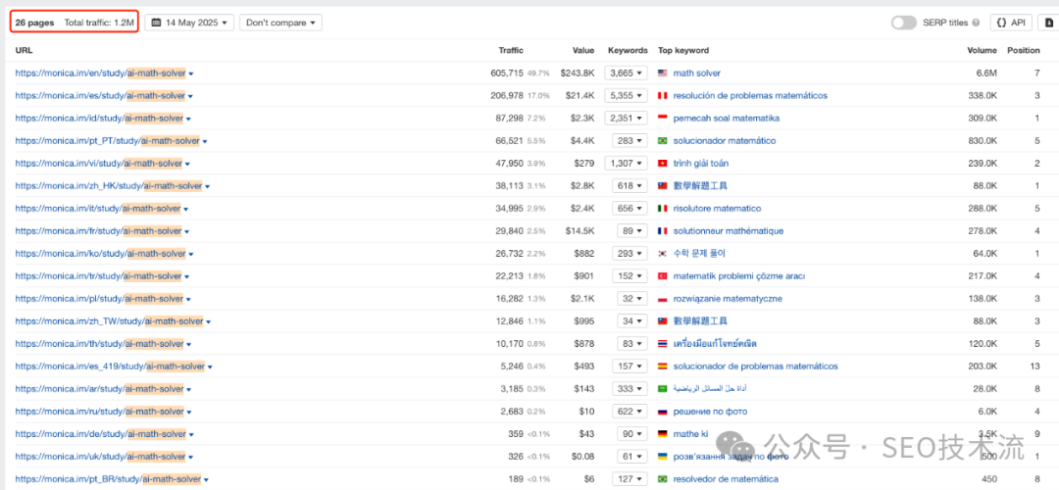Expand the 3,665 keywords dropdown
1059x490 pixels.
626,73
